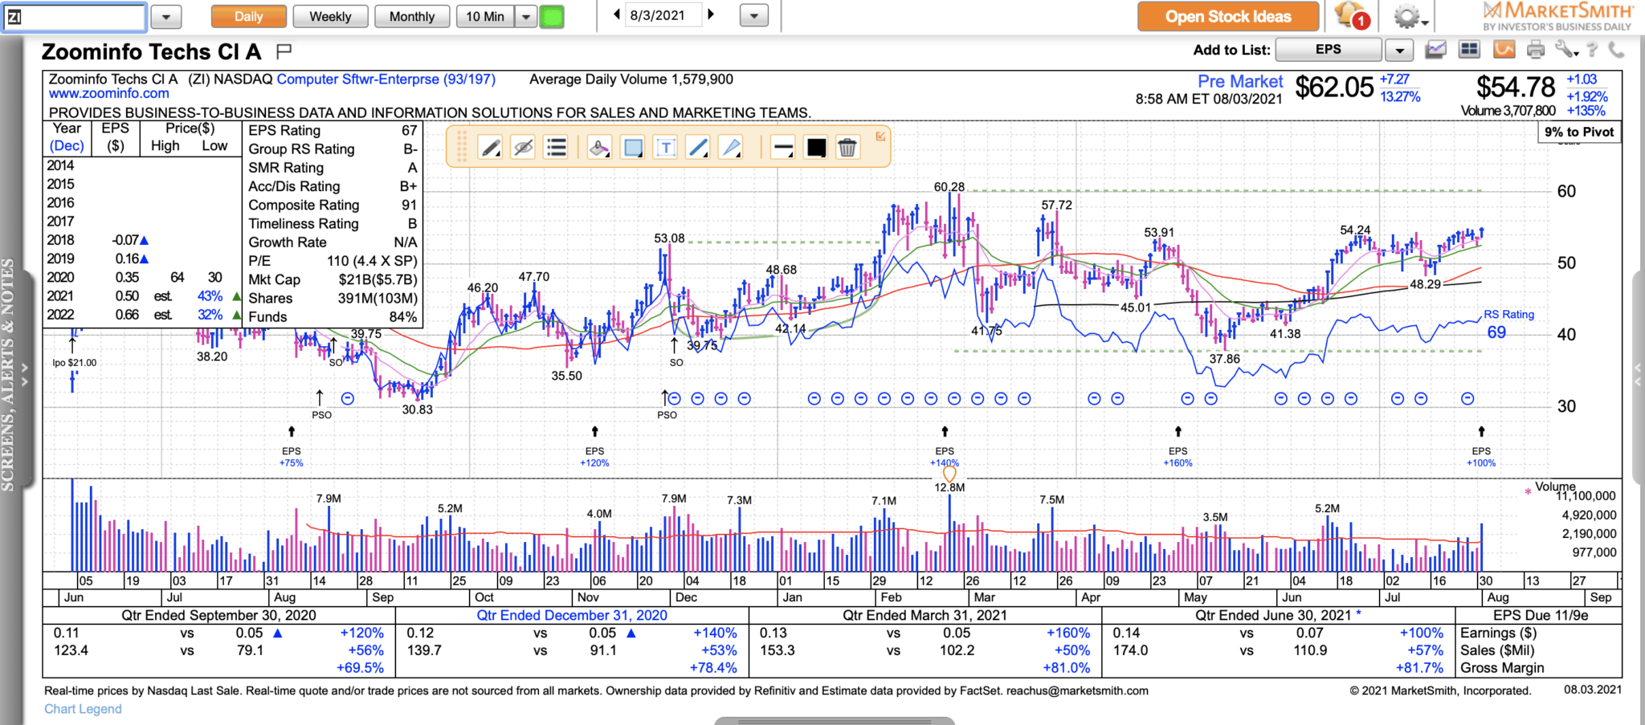The width and height of the screenshot is (1645, 725).
Task: Select the marker highlighter tool
Action: [599, 148]
